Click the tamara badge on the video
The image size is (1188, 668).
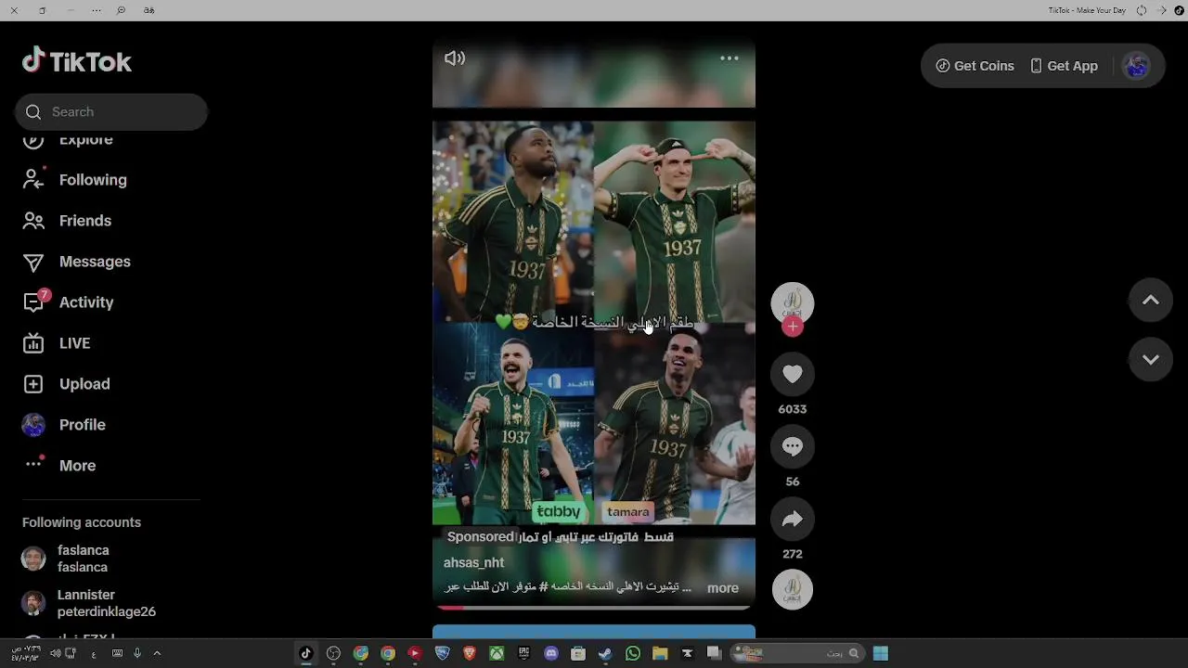628,511
